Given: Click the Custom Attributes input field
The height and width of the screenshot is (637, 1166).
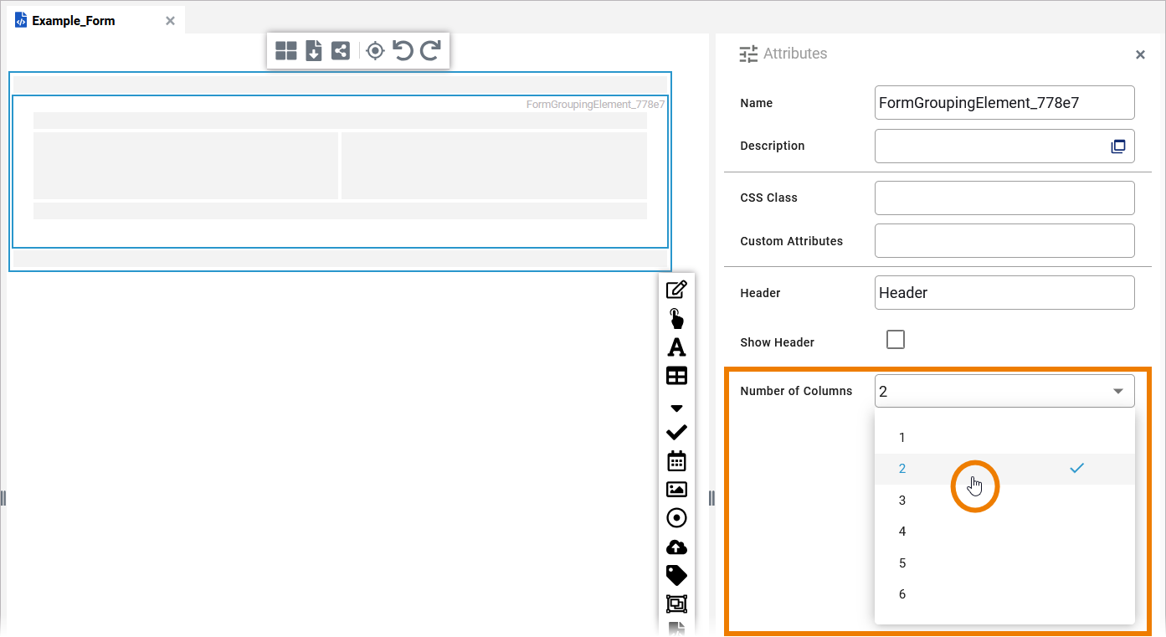Looking at the screenshot, I should click(x=1004, y=241).
